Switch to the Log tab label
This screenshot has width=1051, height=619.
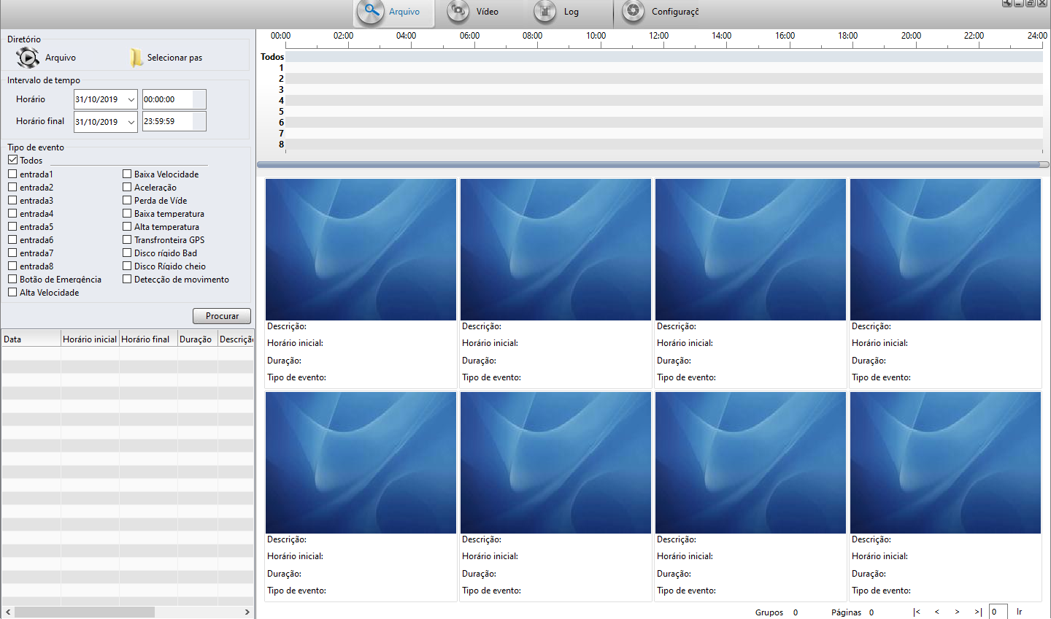[x=571, y=12]
